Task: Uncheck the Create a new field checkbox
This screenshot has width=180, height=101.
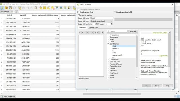Action: click(78, 12)
